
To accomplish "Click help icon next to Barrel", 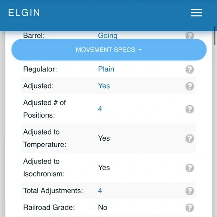I will [190, 36].
